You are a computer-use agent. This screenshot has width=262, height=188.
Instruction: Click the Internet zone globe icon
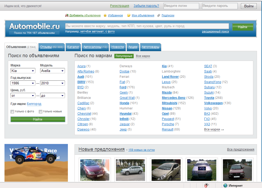coord(225,185)
